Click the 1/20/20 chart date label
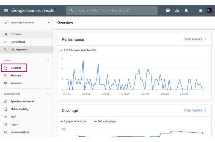 [86, 94]
